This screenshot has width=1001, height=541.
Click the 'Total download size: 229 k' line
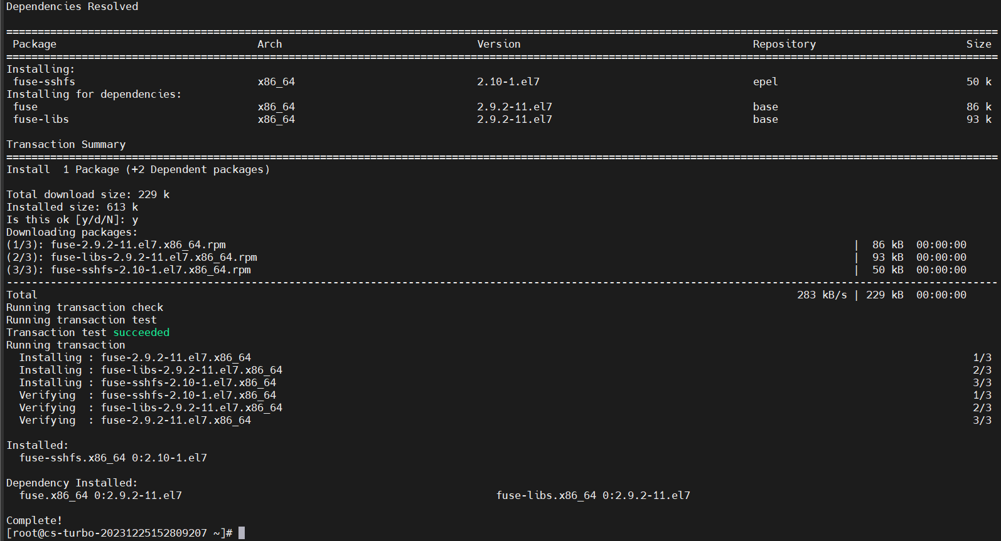[88, 194]
